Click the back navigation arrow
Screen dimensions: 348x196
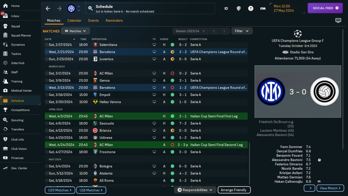tap(48, 8)
